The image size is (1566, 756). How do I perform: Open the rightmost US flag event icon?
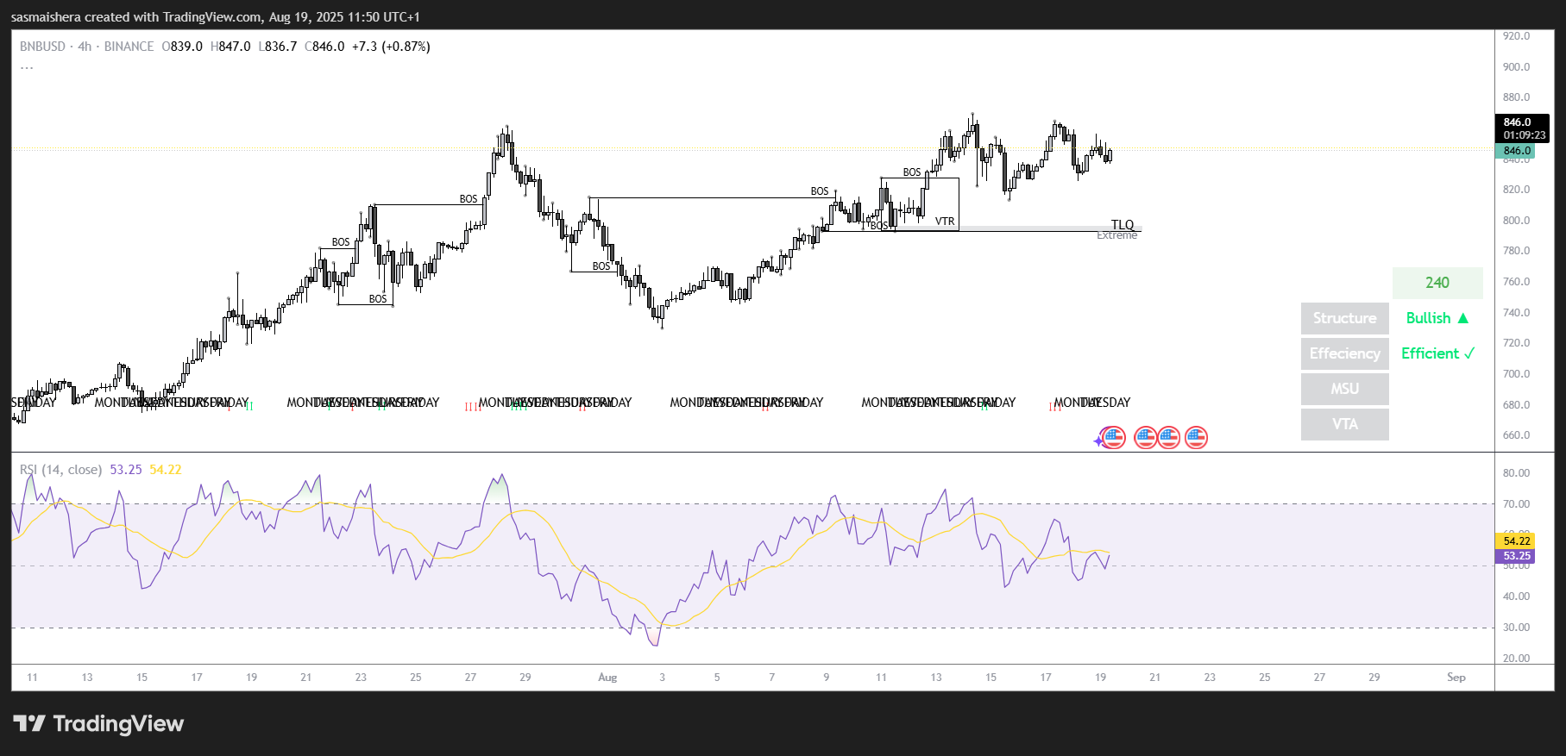coord(1196,438)
